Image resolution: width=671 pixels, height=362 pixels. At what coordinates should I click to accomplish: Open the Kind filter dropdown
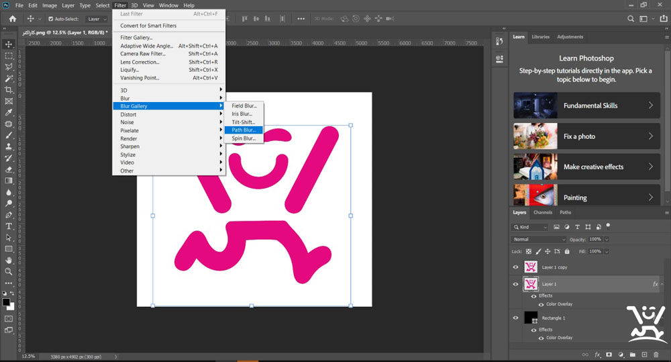530,227
